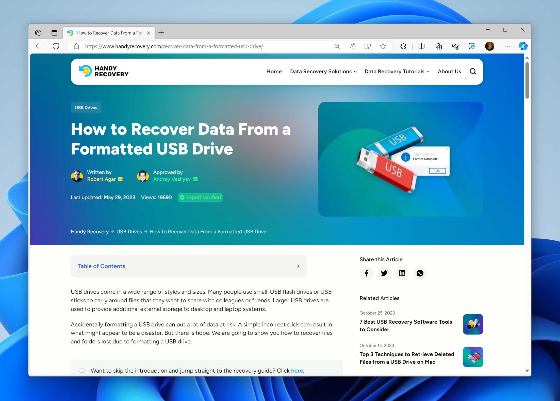This screenshot has height=401, width=560.
Task: Click the LinkedIn share icon
Action: [x=402, y=273]
